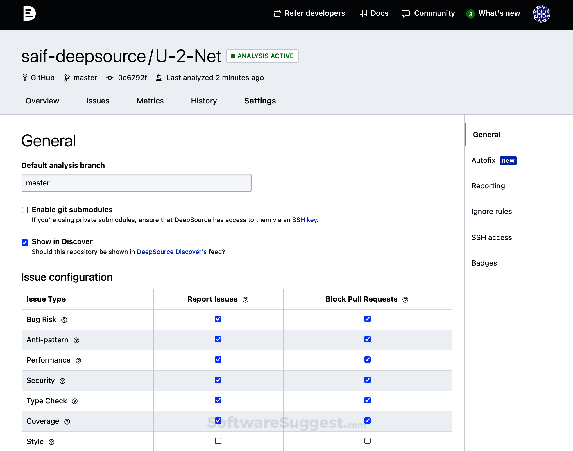Click the commit icon beside 0e6792f
Screen dimensions: 573x451
click(110, 78)
